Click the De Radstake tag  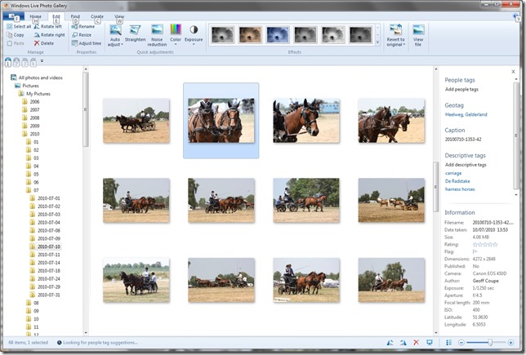[457, 181]
